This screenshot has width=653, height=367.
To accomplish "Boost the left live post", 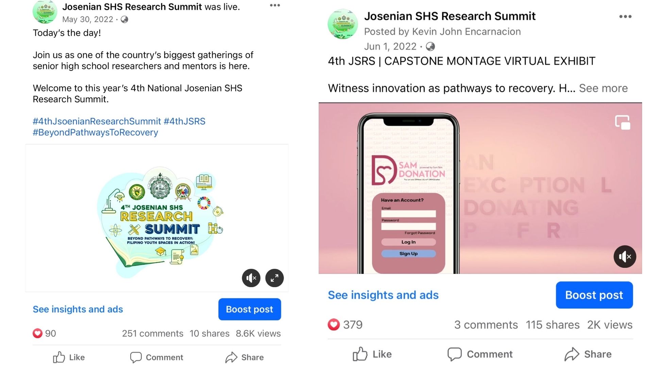I will [250, 309].
